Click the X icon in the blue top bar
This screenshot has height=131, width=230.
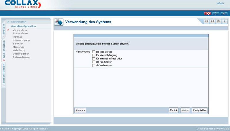224,14
